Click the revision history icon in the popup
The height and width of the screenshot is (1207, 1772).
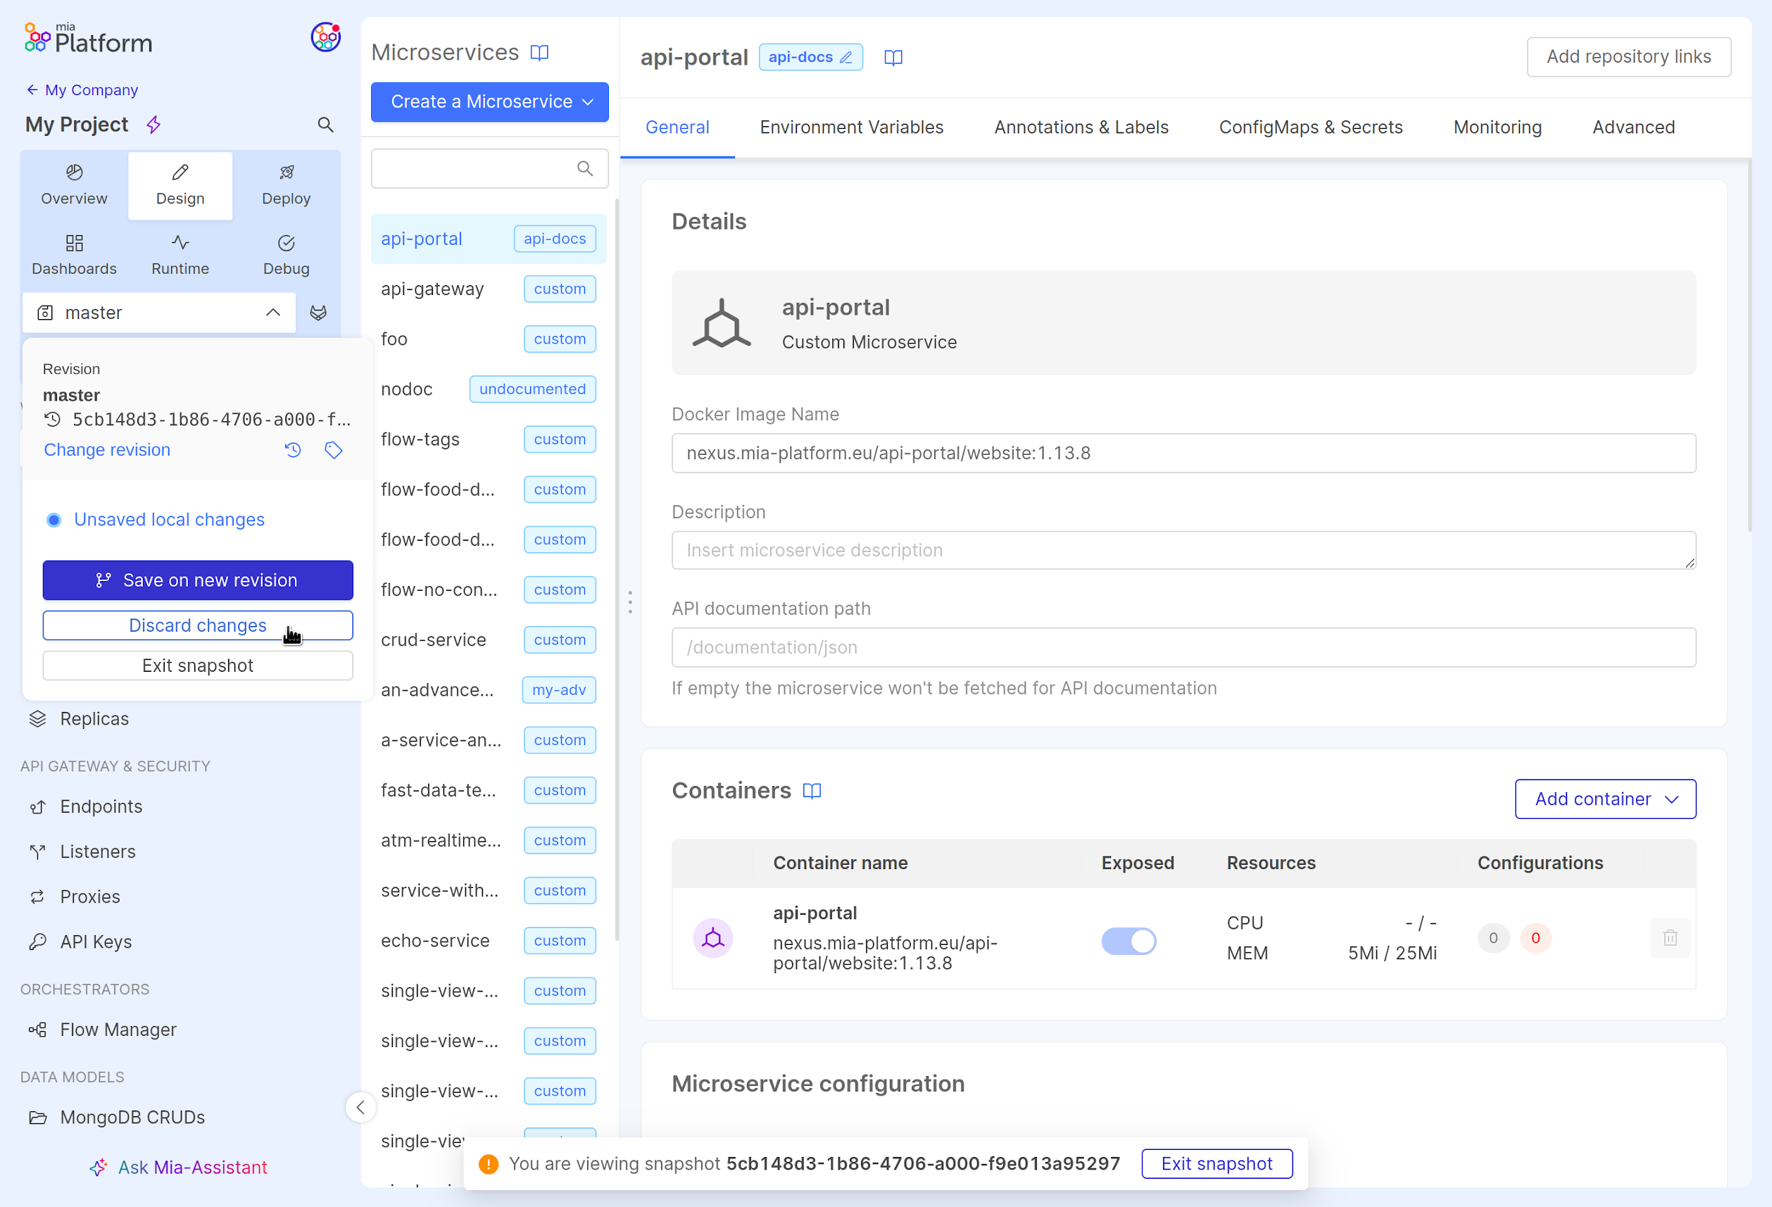pyautogui.click(x=293, y=450)
